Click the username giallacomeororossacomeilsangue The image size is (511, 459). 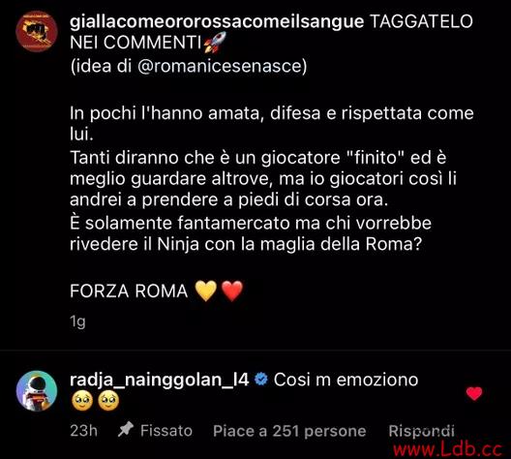[x=217, y=21]
